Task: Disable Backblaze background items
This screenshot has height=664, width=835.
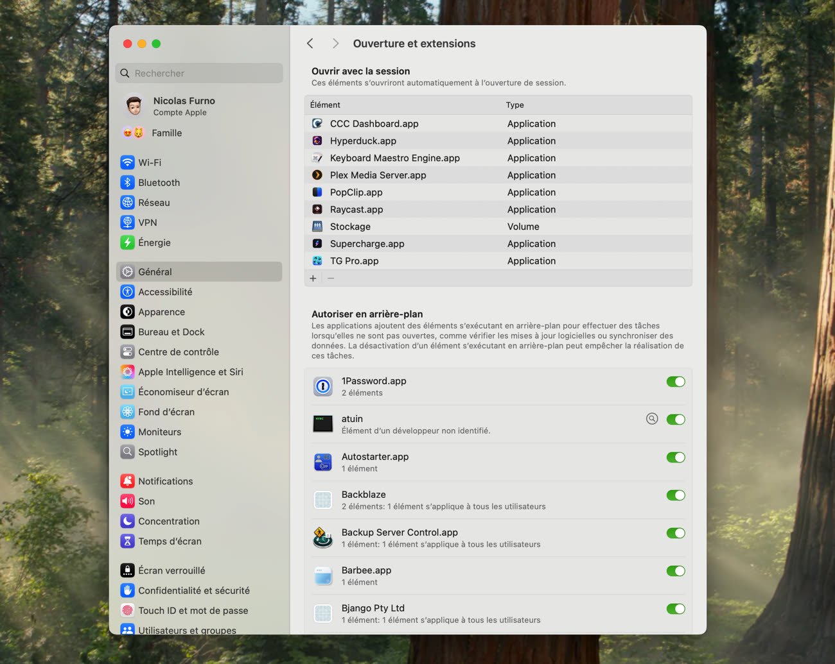Action: (676, 495)
